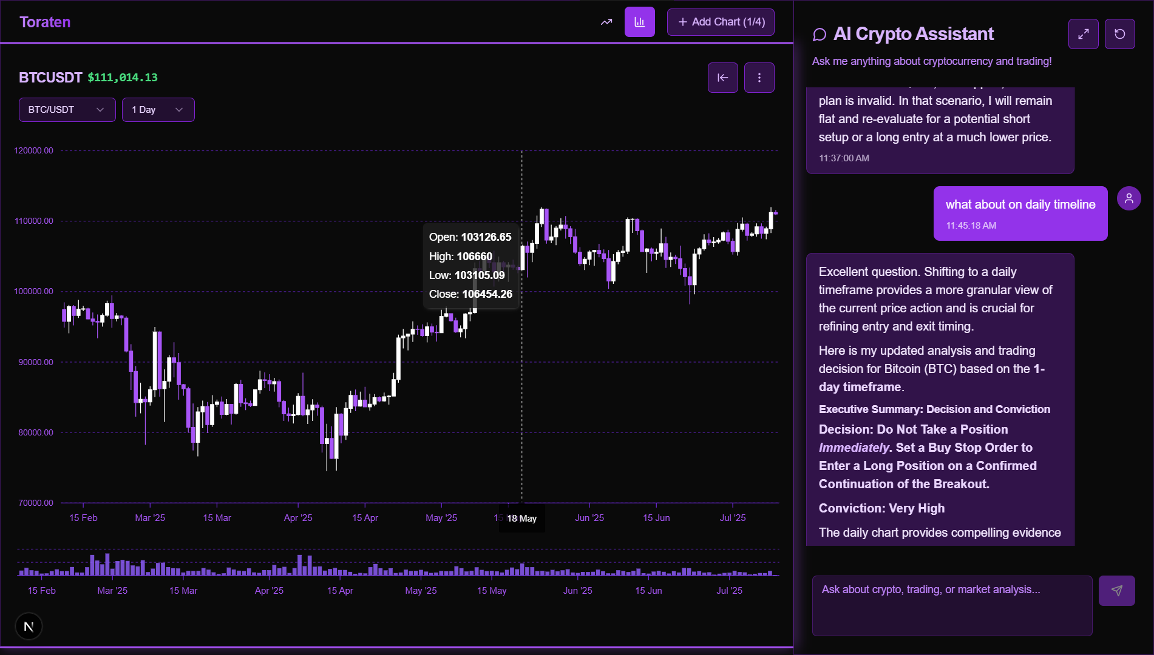Open the 1 Day timeframe dropdown

158,110
